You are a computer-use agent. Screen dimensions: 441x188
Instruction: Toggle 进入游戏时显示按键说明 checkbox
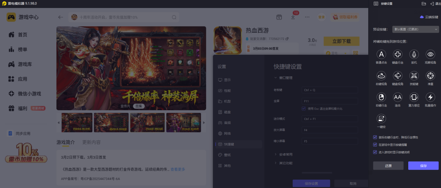[x=375, y=152]
